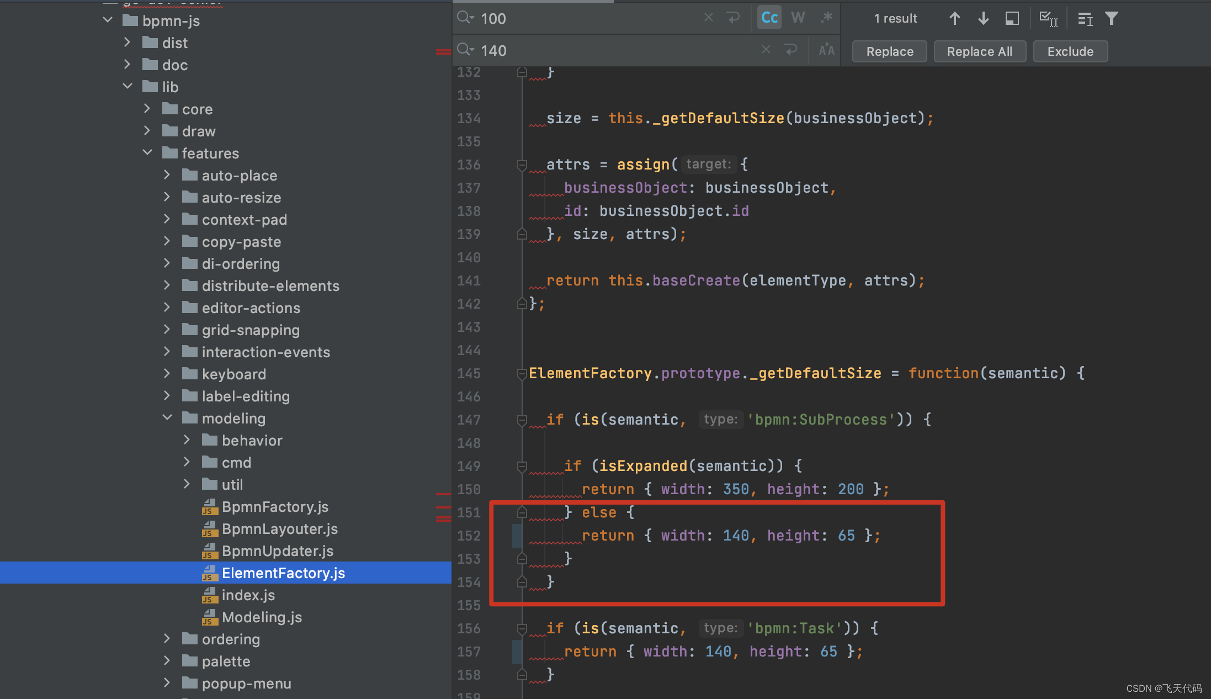Open the multiline search options icon

coord(1085,19)
